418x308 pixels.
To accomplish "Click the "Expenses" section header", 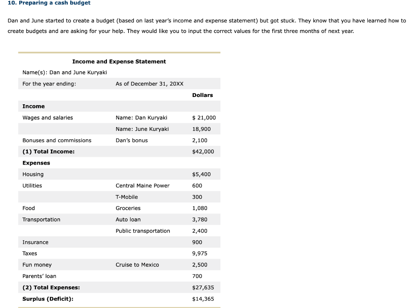I will pos(36,163).
